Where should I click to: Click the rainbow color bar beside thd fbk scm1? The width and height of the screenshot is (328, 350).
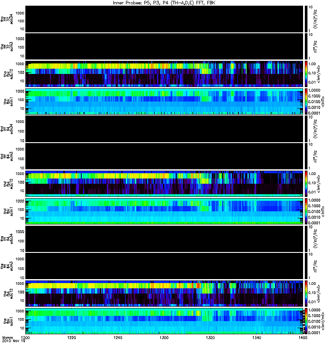[x=306, y=211]
